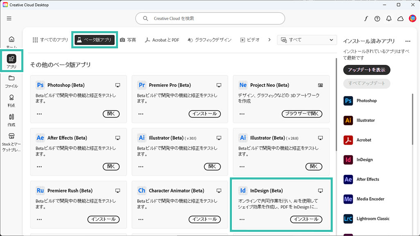The width and height of the screenshot is (420, 236).
Task: Open more options for Photoshop (Beta) card
Action: pos(39,114)
